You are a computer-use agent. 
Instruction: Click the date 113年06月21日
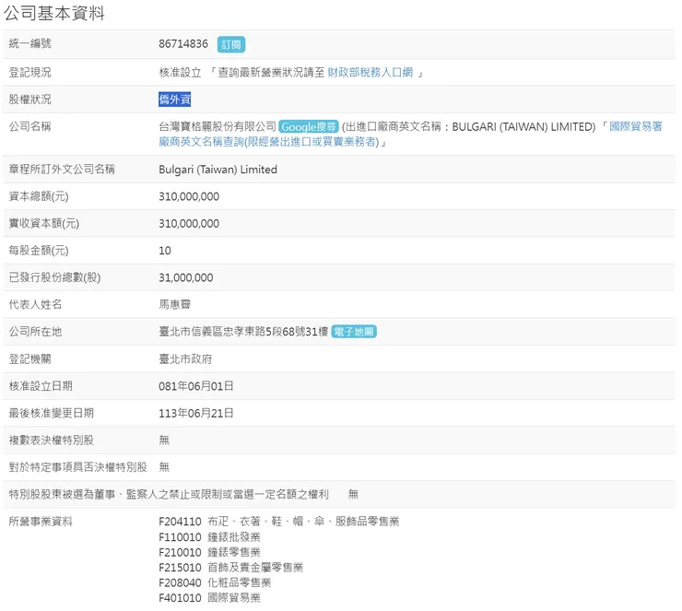click(195, 413)
